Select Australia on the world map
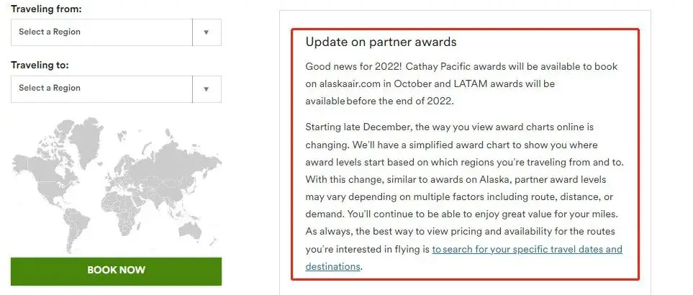This screenshot has width=693, height=295. coord(191,231)
